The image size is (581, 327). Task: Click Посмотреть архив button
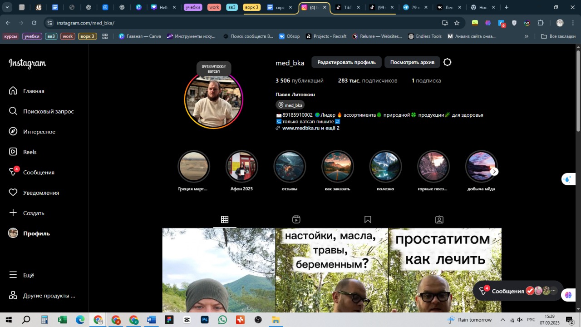point(412,62)
